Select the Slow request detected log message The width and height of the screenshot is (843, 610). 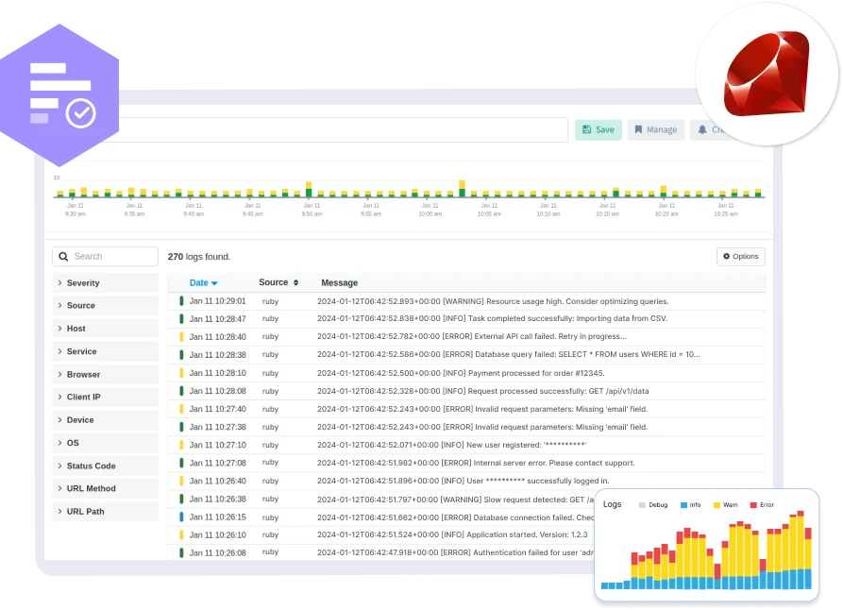click(x=455, y=500)
